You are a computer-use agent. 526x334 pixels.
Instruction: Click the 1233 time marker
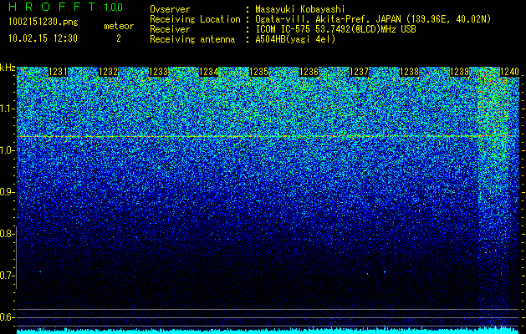(x=158, y=72)
